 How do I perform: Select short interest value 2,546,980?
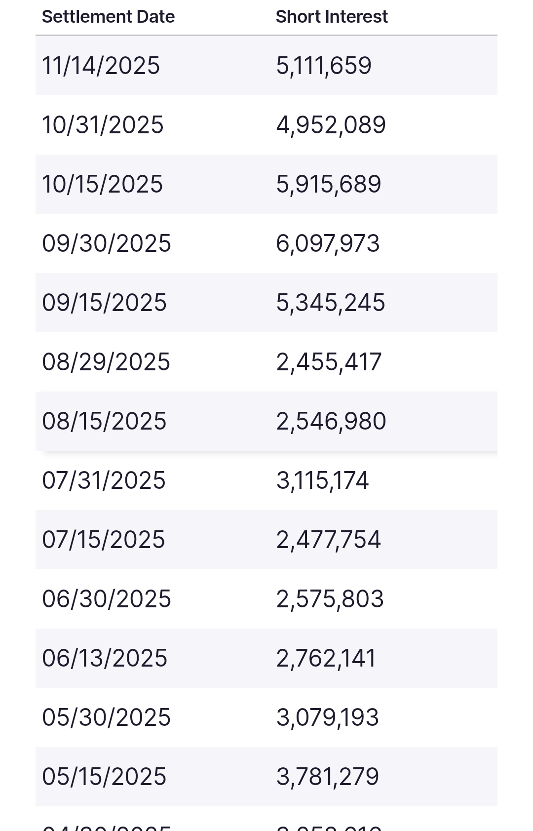pos(331,421)
